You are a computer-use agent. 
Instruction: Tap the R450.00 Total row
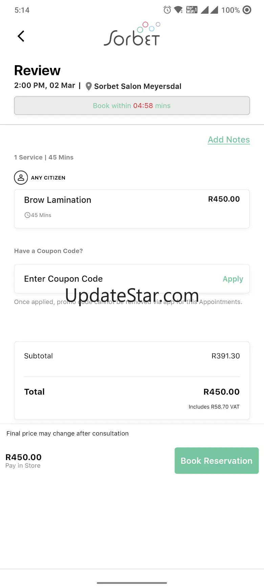click(x=132, y=392)
